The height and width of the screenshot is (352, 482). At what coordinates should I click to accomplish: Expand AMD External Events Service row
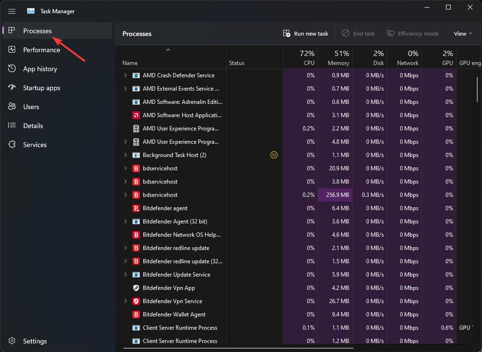[125, 89]
